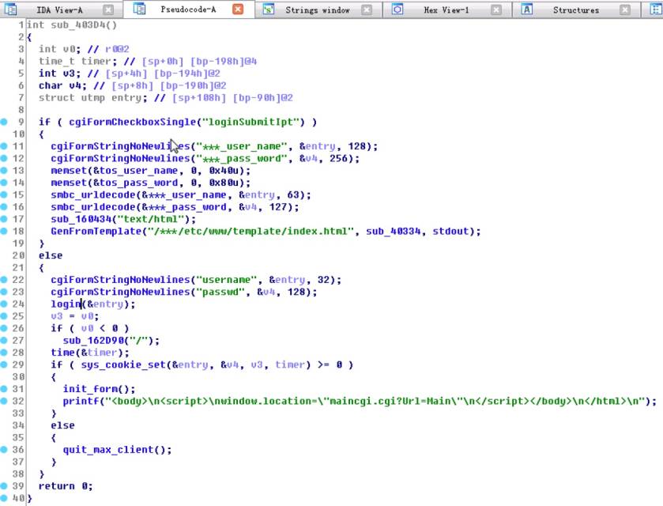
Task: Click the tos_user_name variable
Action: point(138,171)
